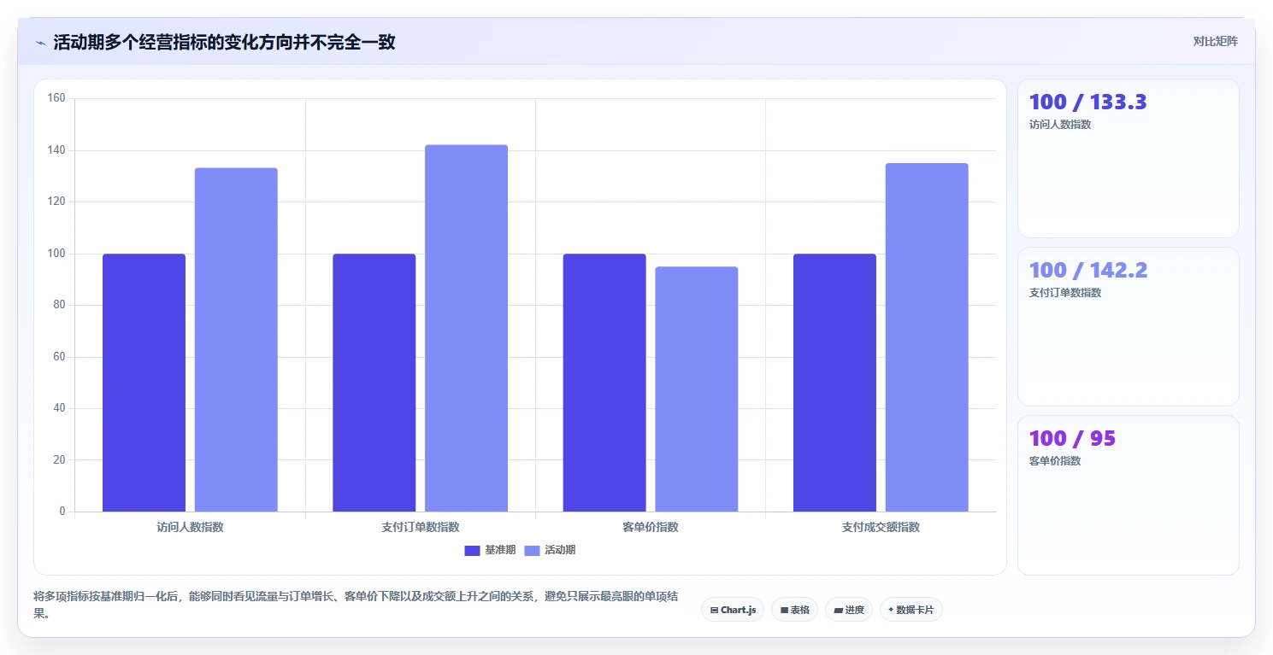Select the 进度 chip
The height and width of the screenshot is (655, 1273).
coord(849,610)
